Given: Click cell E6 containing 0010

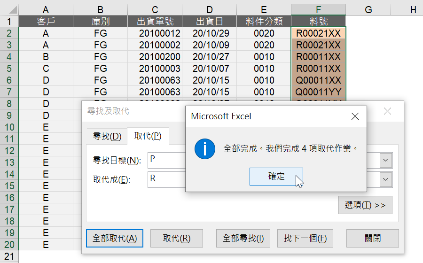Looking at the screenshot, I should click(264, 80).
